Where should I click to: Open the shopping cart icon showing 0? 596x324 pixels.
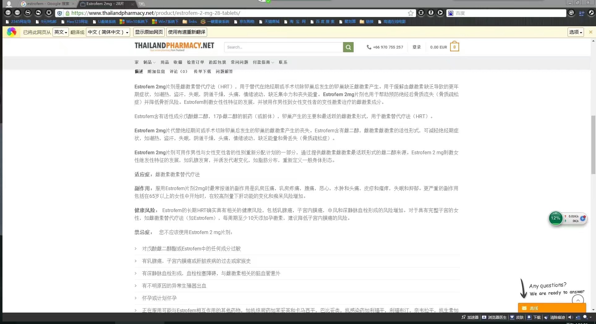pos(454,47)
